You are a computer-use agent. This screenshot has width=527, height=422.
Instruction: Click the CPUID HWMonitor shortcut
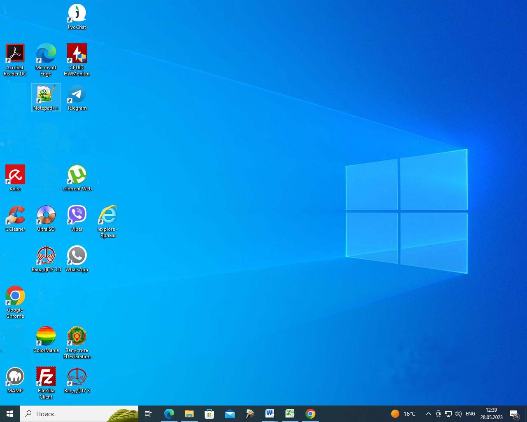click(77, 54)
